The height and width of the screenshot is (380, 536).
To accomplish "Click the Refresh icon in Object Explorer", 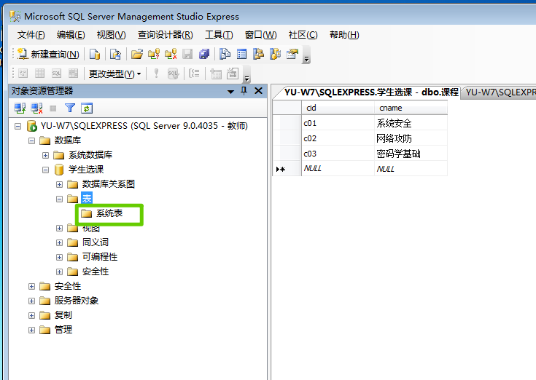I will [x=87, y=108].
